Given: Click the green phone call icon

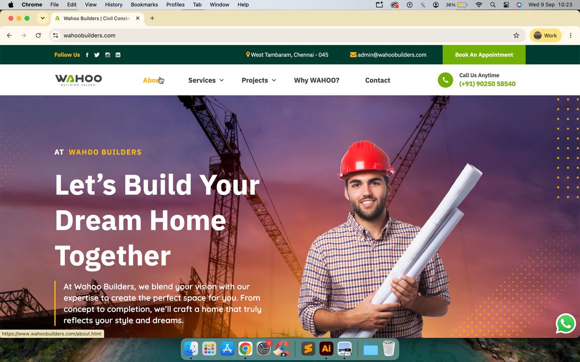Looking at the screenshot, I should click(x=445, y=80).
